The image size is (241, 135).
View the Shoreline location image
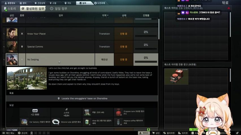coord(27,78)
